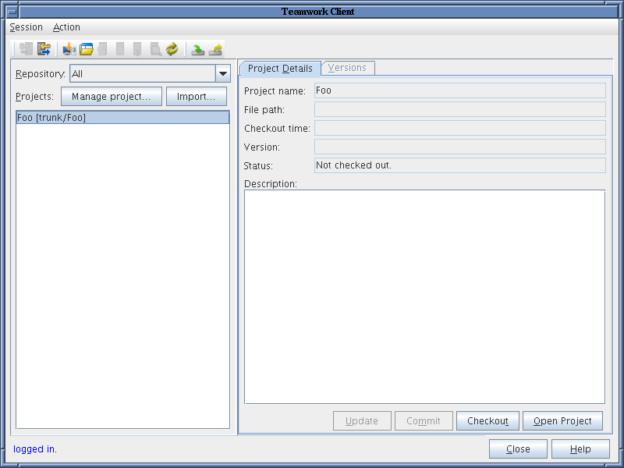Click the export icon with yellow curved arrow
Screen dimensions: 624x468
tap(215, 49)
